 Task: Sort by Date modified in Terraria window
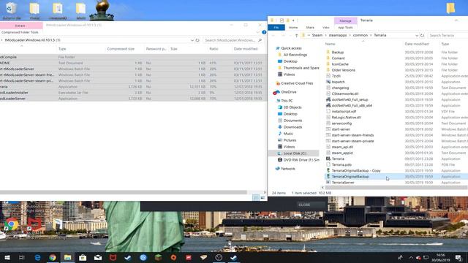416,44
